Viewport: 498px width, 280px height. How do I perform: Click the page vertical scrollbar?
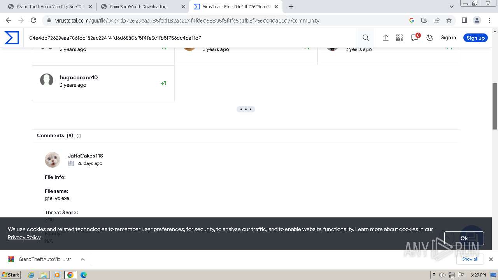click(495, 106)
